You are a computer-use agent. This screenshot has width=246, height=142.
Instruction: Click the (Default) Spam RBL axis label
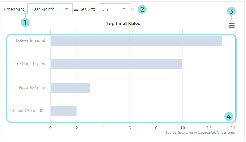(x=27, y=111)
